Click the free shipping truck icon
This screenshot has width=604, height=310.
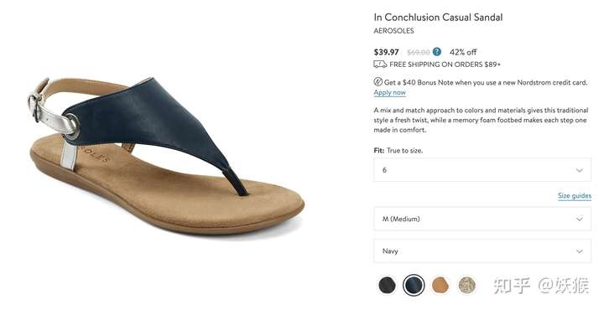[380, 65]
